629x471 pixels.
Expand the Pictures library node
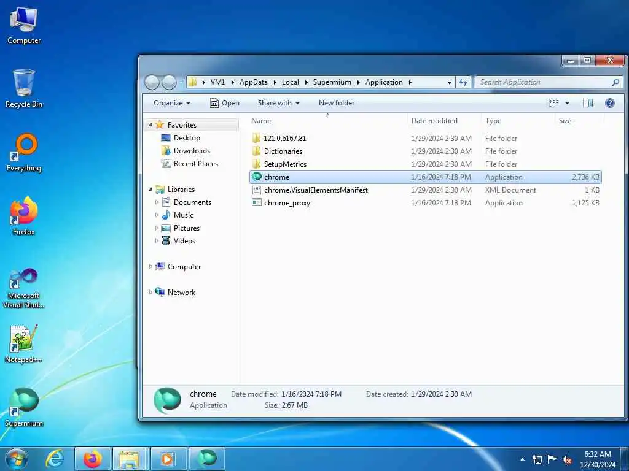point(157,228)
